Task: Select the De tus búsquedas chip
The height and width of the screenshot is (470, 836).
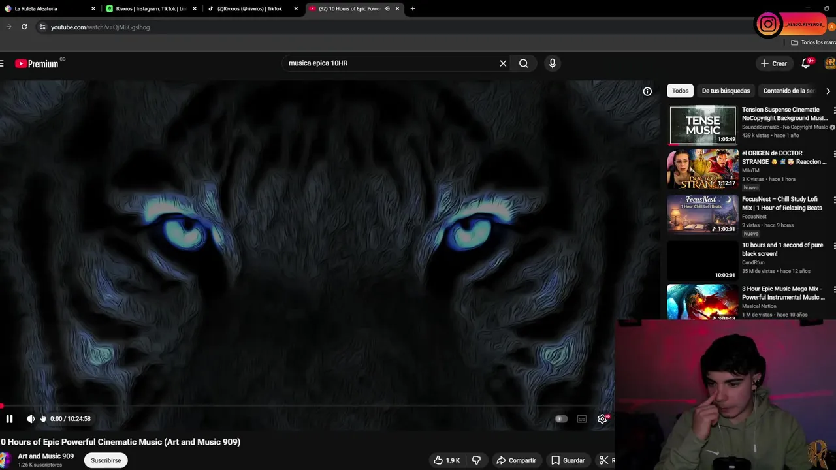Action: pyautogui.click(x=726, y=91)
